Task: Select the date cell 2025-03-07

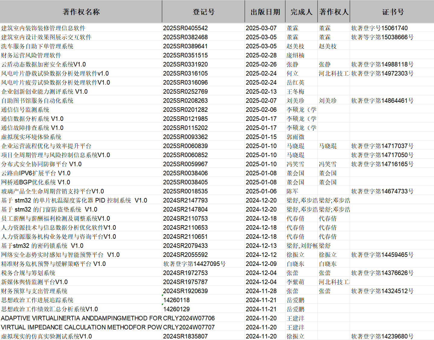Action: 261,28
